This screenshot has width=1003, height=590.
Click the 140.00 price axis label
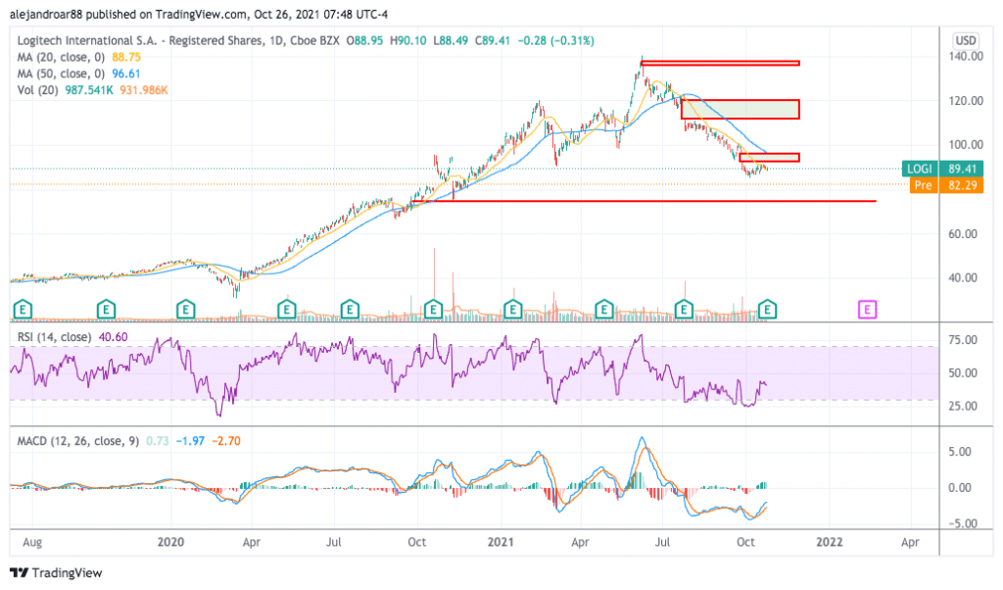[x=966, y=56]
